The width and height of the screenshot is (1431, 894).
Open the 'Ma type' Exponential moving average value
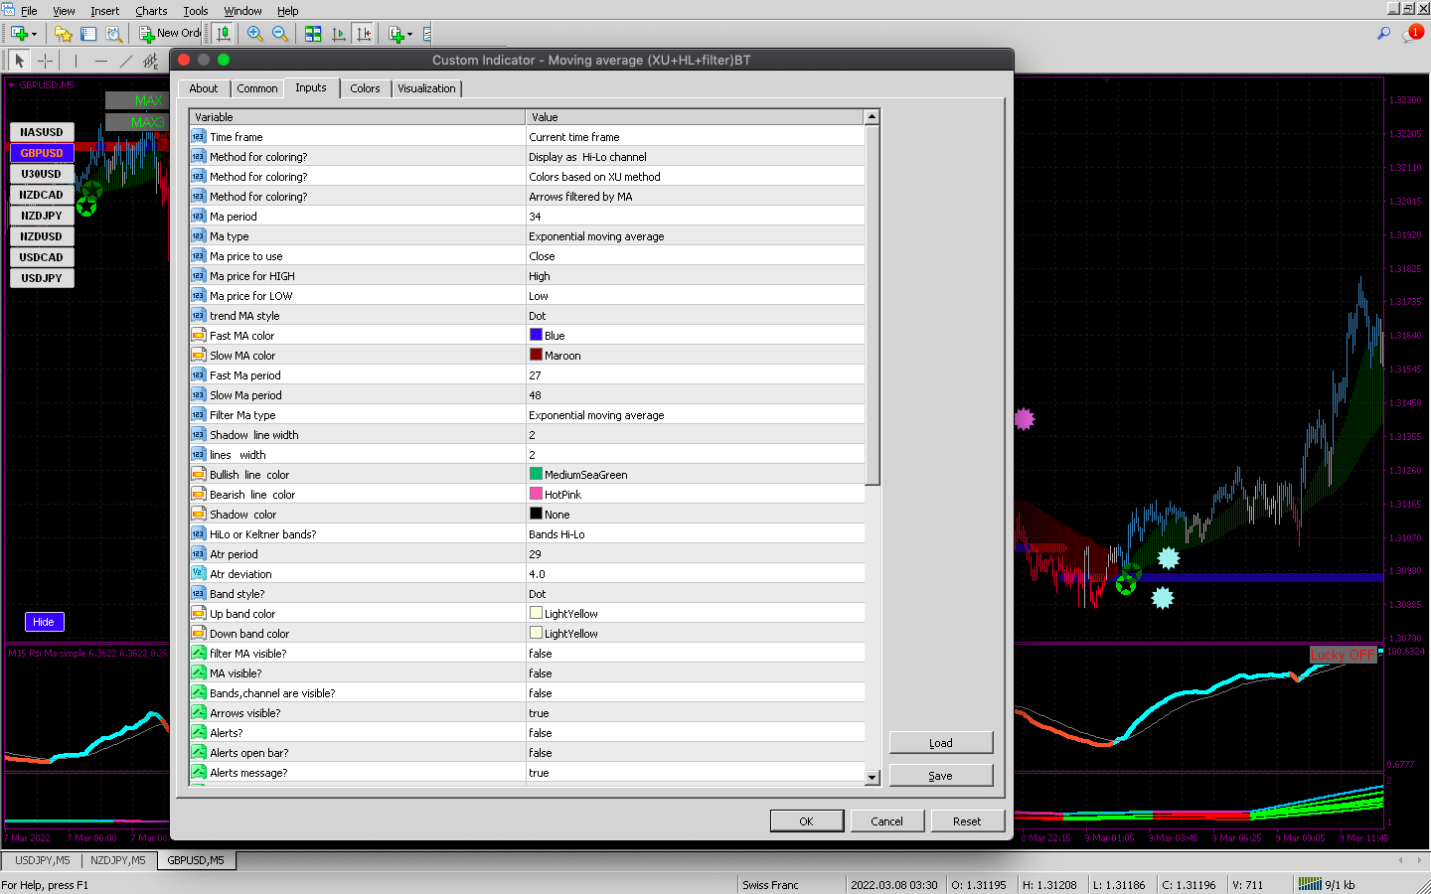pyautogui.click(x=596, y=236)
